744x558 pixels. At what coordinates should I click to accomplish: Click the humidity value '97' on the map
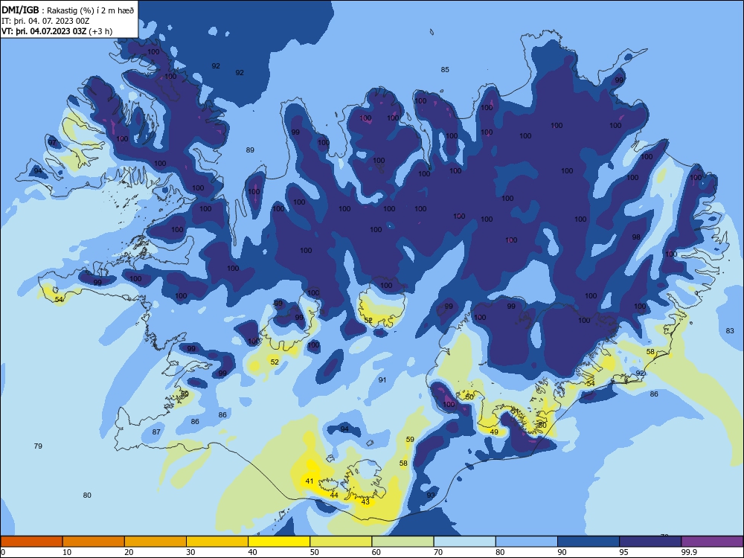pos(52,143)
